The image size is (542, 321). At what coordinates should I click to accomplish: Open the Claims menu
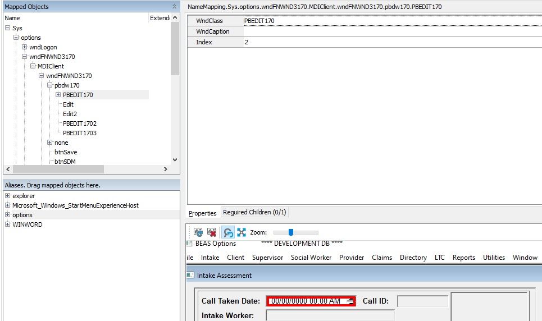(382, 258)
